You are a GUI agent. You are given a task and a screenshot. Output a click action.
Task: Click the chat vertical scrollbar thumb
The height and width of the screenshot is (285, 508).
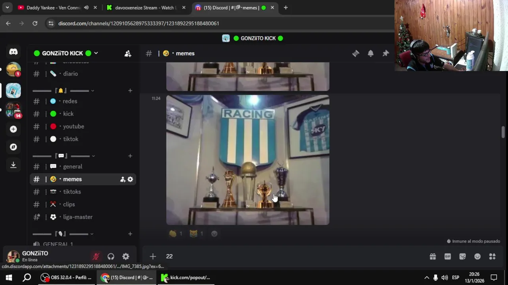coord(503,132)
